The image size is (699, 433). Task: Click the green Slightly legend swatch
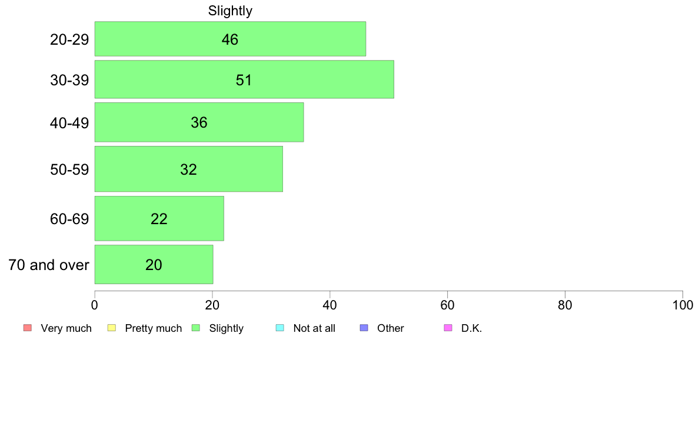pyautogui.click(x=195, y=328)
